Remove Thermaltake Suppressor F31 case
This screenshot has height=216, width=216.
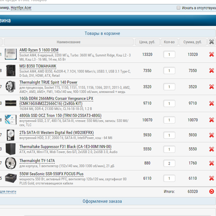[211, 149]
